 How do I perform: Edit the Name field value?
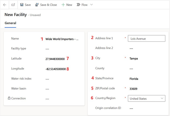[x=62, y=39]
